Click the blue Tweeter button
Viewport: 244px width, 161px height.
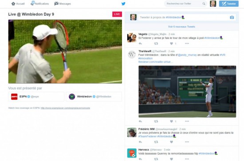[x=229, y=4]
